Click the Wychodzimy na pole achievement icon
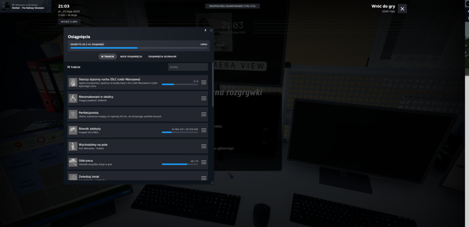 (73, 146)
